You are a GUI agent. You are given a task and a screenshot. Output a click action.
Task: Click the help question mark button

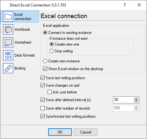pos(125,5)
